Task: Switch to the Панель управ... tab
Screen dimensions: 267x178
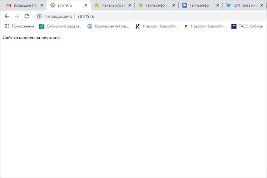Action: click(x=113, y=6)
